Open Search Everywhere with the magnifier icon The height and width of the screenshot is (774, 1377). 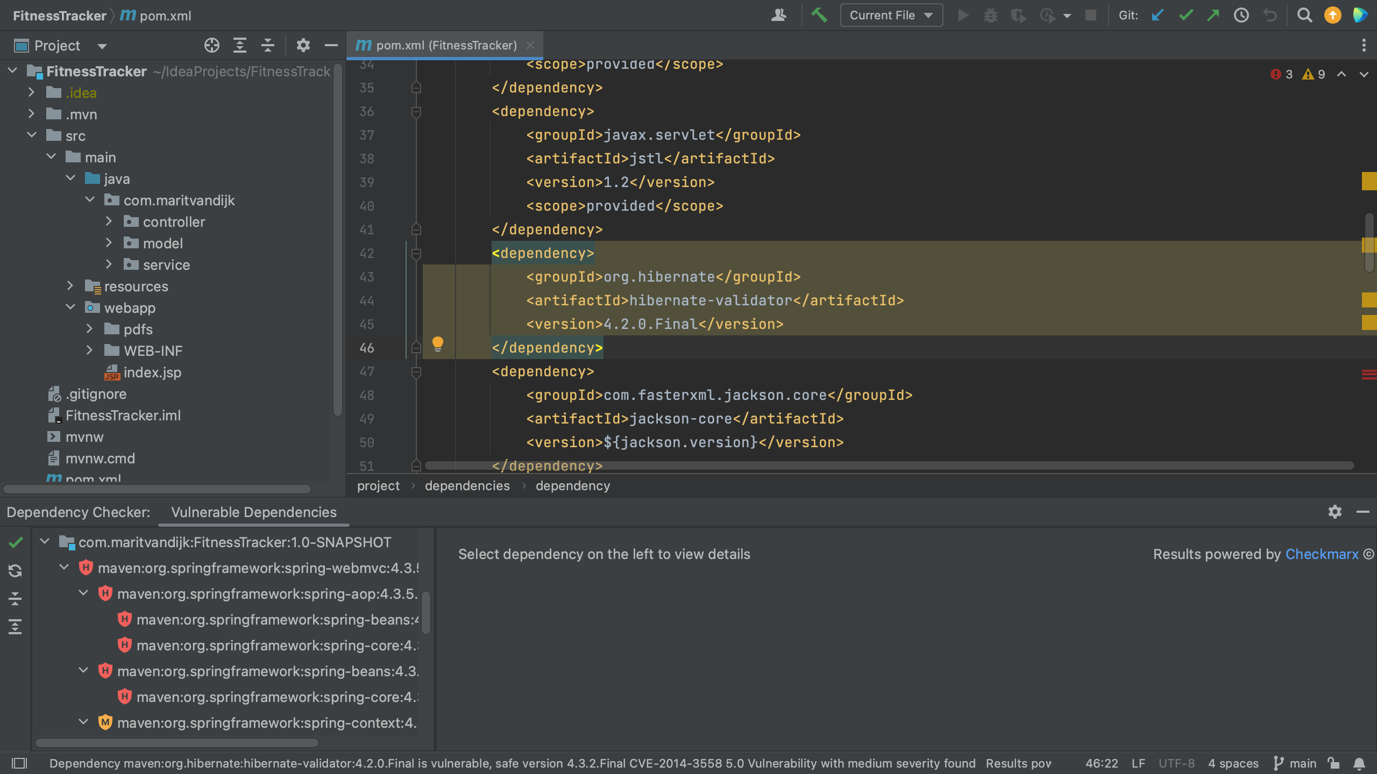coord(1304,15)
